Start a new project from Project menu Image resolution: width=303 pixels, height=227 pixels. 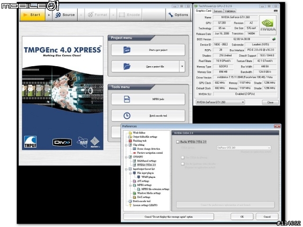coord(148,50)
